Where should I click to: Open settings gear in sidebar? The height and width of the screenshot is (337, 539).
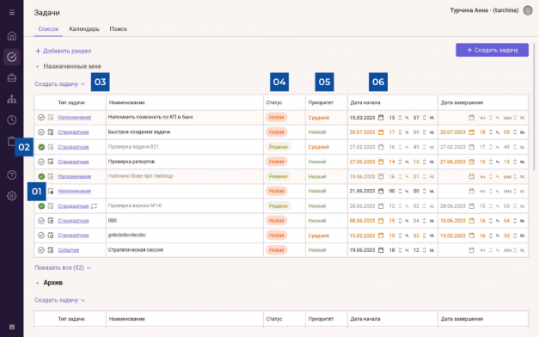pos(12,196)
